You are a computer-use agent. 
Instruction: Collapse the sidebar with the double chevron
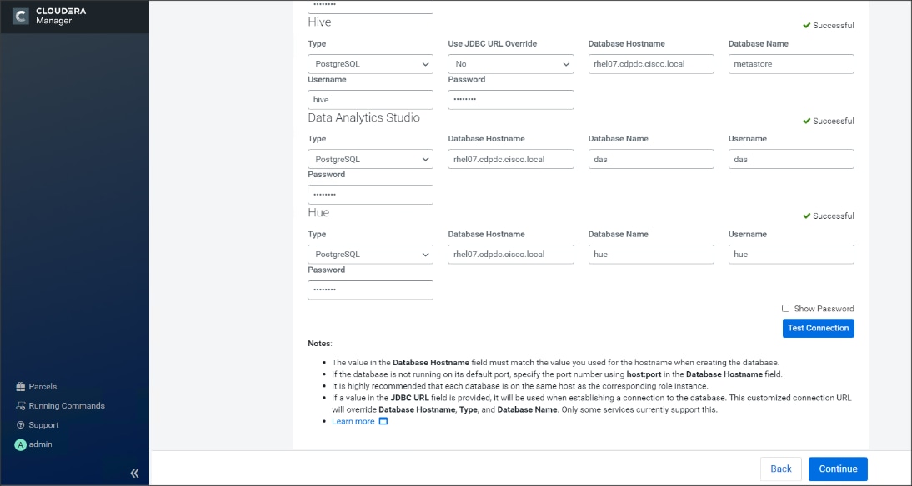coord(134,473)
